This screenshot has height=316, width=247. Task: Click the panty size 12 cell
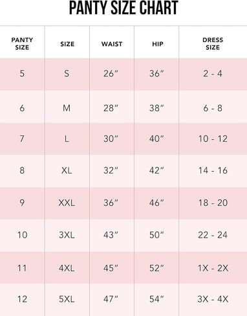tap(22, 299)
